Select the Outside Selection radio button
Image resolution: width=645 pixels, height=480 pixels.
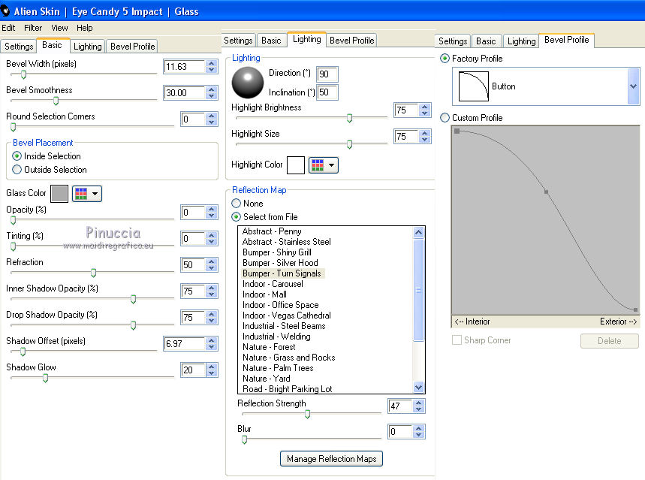click(17, 170)
